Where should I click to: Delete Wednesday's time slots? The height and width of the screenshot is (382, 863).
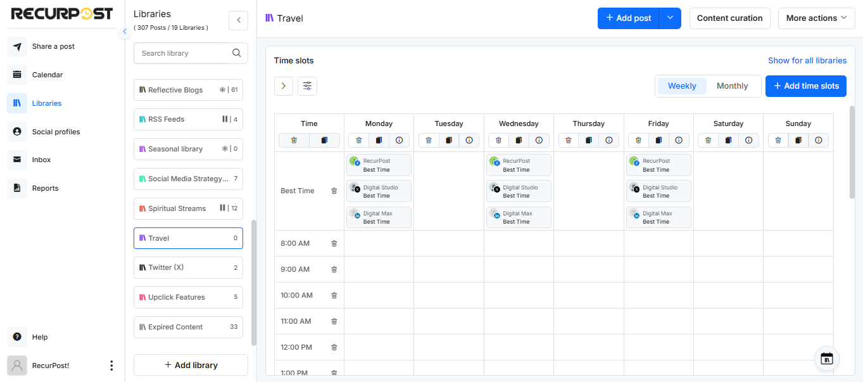[498, 140]
